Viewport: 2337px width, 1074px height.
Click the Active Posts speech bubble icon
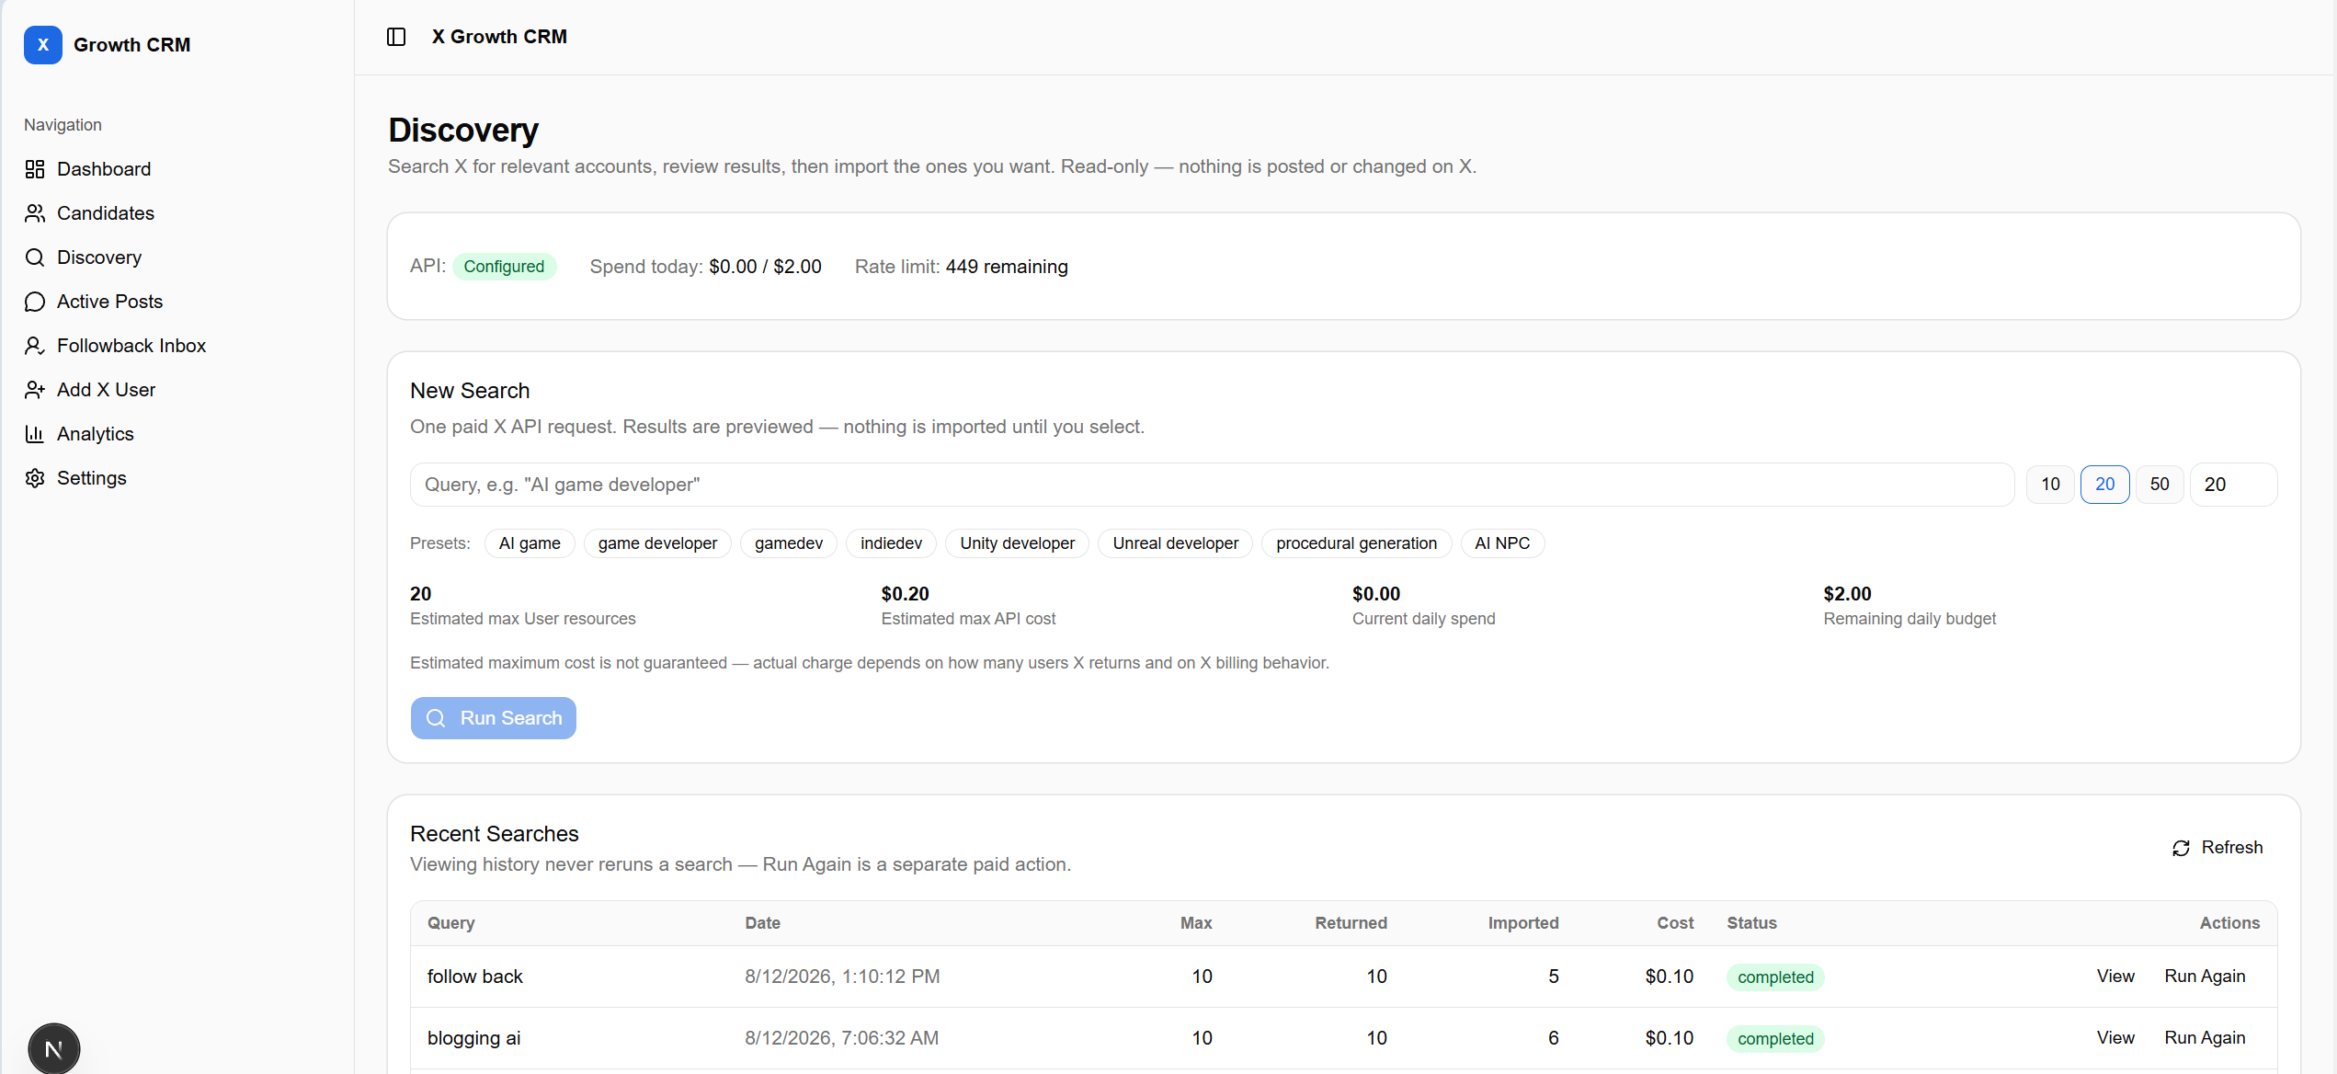(35, 302)
